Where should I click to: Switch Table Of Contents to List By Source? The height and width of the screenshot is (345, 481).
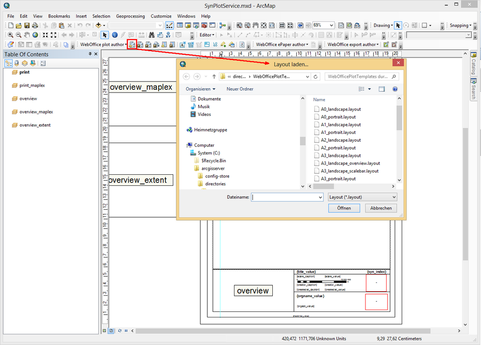click(x=17, y=63)
